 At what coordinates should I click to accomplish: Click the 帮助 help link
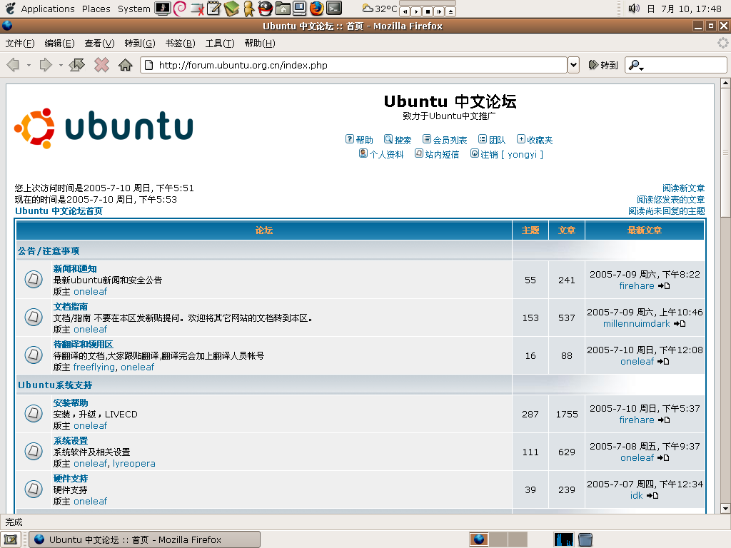(x=360, y=140)
